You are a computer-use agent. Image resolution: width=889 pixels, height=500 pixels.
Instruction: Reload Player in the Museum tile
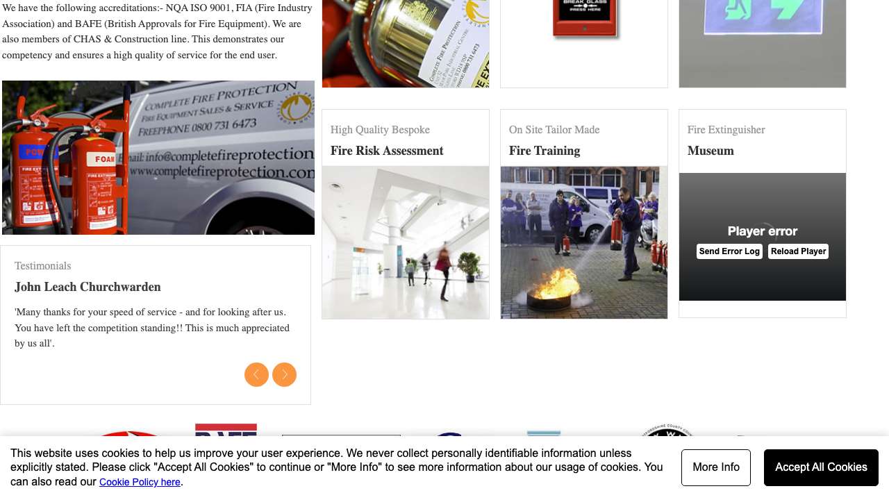(798, 251)
